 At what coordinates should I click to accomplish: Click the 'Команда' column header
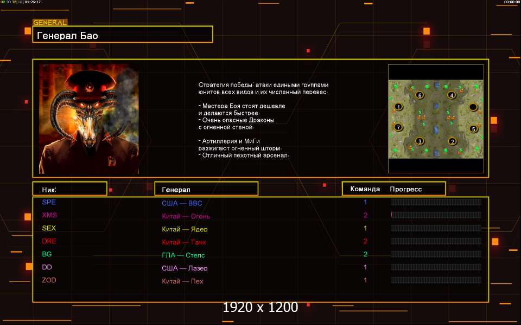[x=365, y=189]
